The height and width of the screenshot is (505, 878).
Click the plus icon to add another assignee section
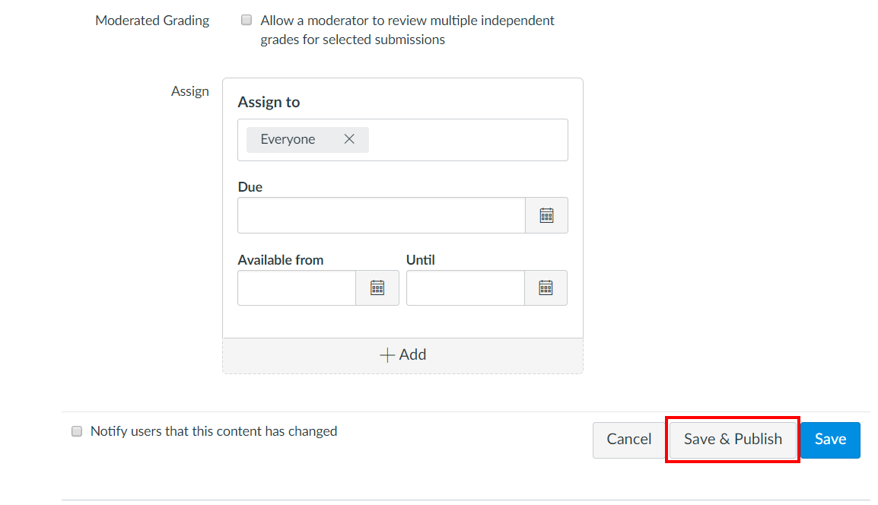pos(387,354)
